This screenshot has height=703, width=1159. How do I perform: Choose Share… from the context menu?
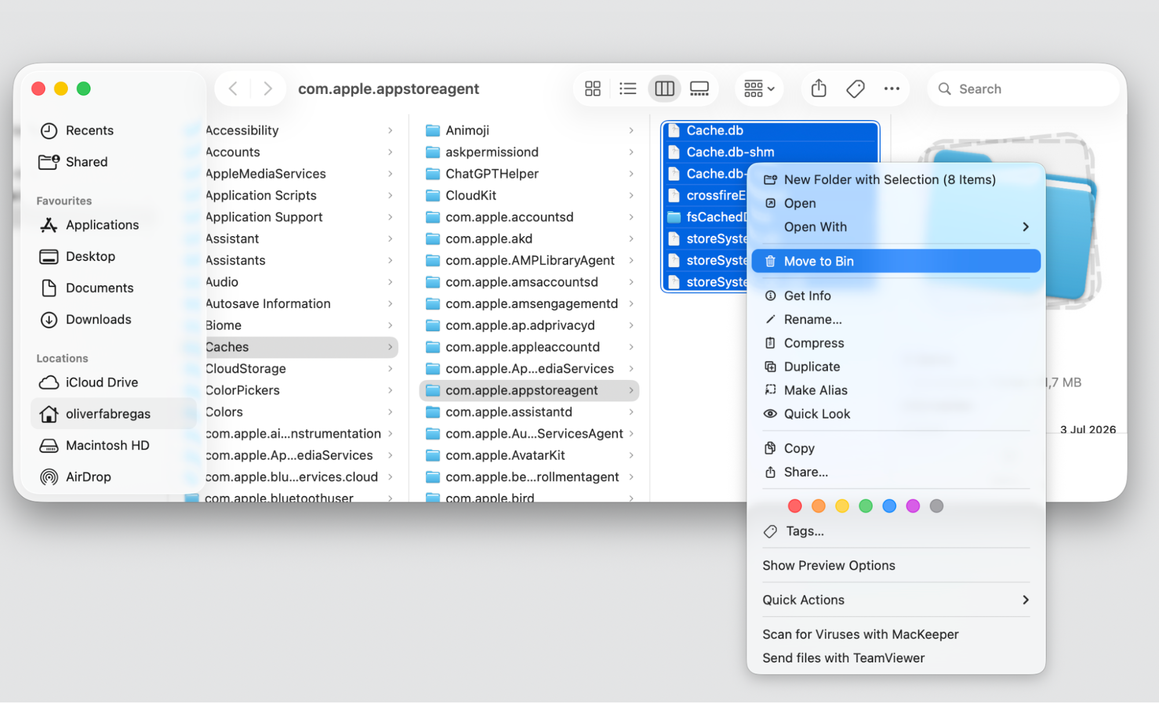[896, 472]
